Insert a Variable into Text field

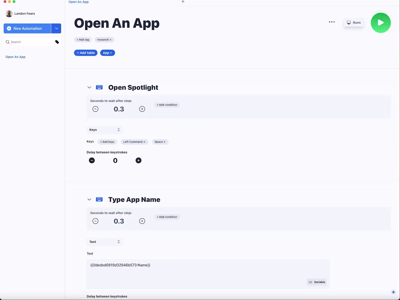point(317,282)
